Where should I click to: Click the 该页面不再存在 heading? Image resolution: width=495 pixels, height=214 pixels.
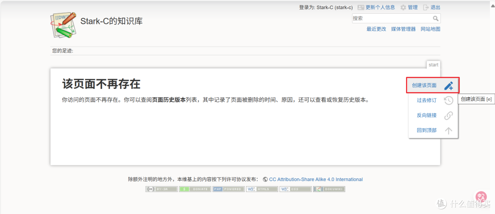tap(101, 84)
